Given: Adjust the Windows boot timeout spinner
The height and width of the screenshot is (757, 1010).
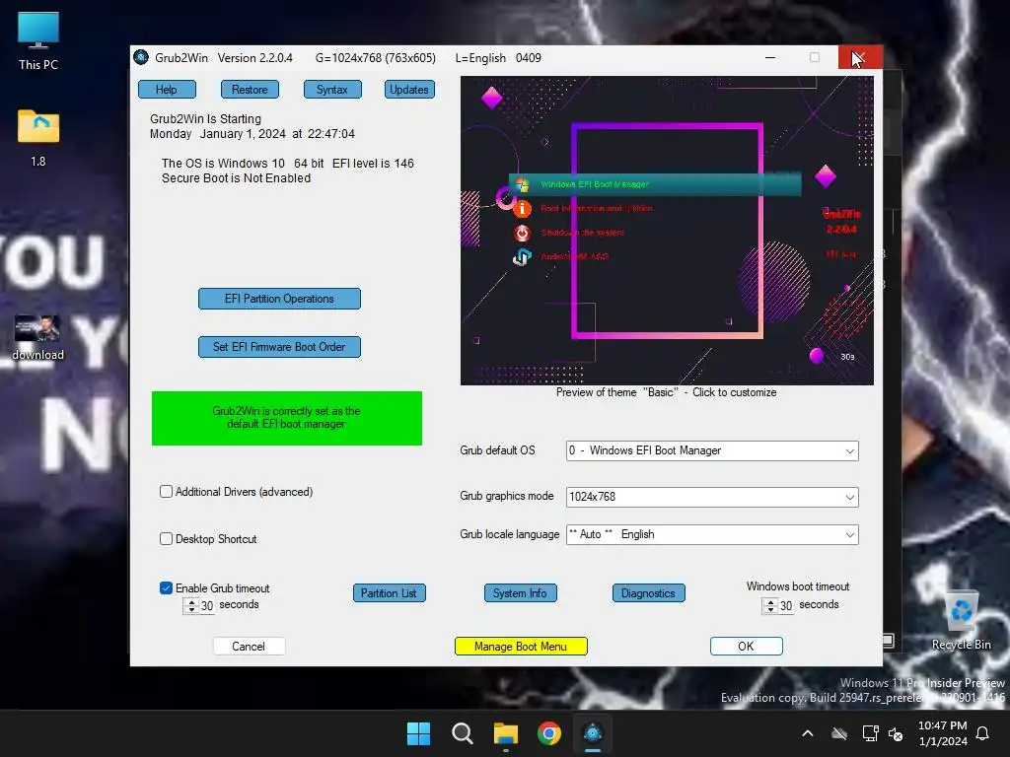Looking at the screenshot, I should click(770, 606).
